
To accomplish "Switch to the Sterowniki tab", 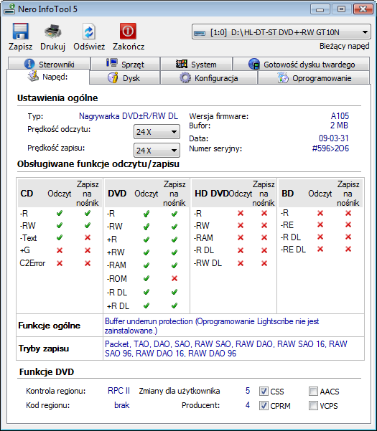I will 49,64.
